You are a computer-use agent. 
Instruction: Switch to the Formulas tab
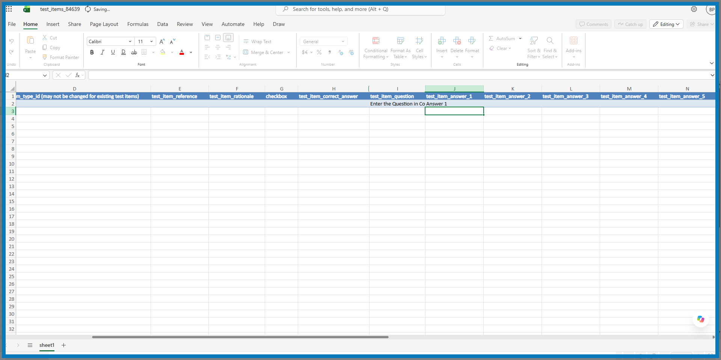138,24
